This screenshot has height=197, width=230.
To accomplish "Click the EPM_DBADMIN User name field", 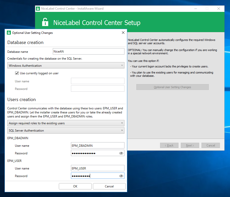I will [97, 145].
